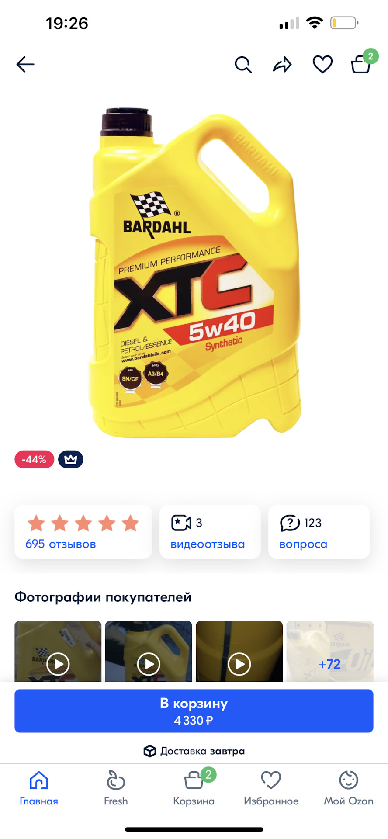Open the Мой Ozon profile tab
388x839 pixels.
[x=349, y=788]
